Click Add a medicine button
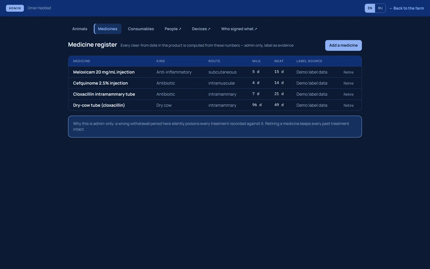The height and width of the screenshot is (269, 430). [x=343, y=45]
